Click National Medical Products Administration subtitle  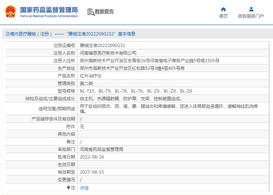(49, 16)
